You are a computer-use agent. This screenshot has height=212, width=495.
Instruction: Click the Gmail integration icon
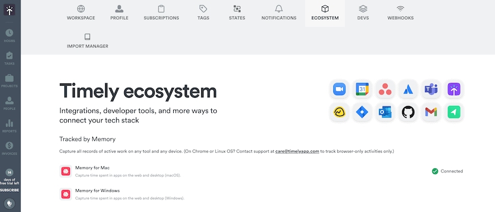pyautogui.click(x=431, y=112)
